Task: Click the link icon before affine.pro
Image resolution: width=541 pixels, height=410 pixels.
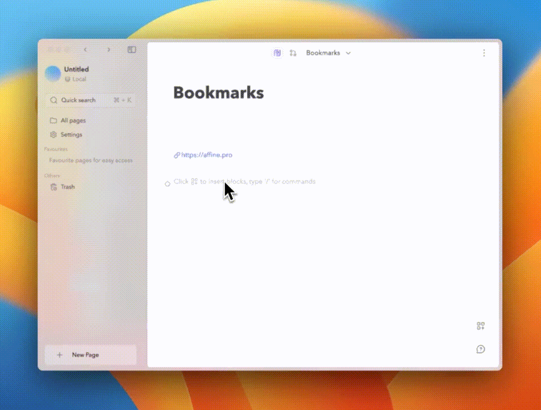Action: coord(177,155)
